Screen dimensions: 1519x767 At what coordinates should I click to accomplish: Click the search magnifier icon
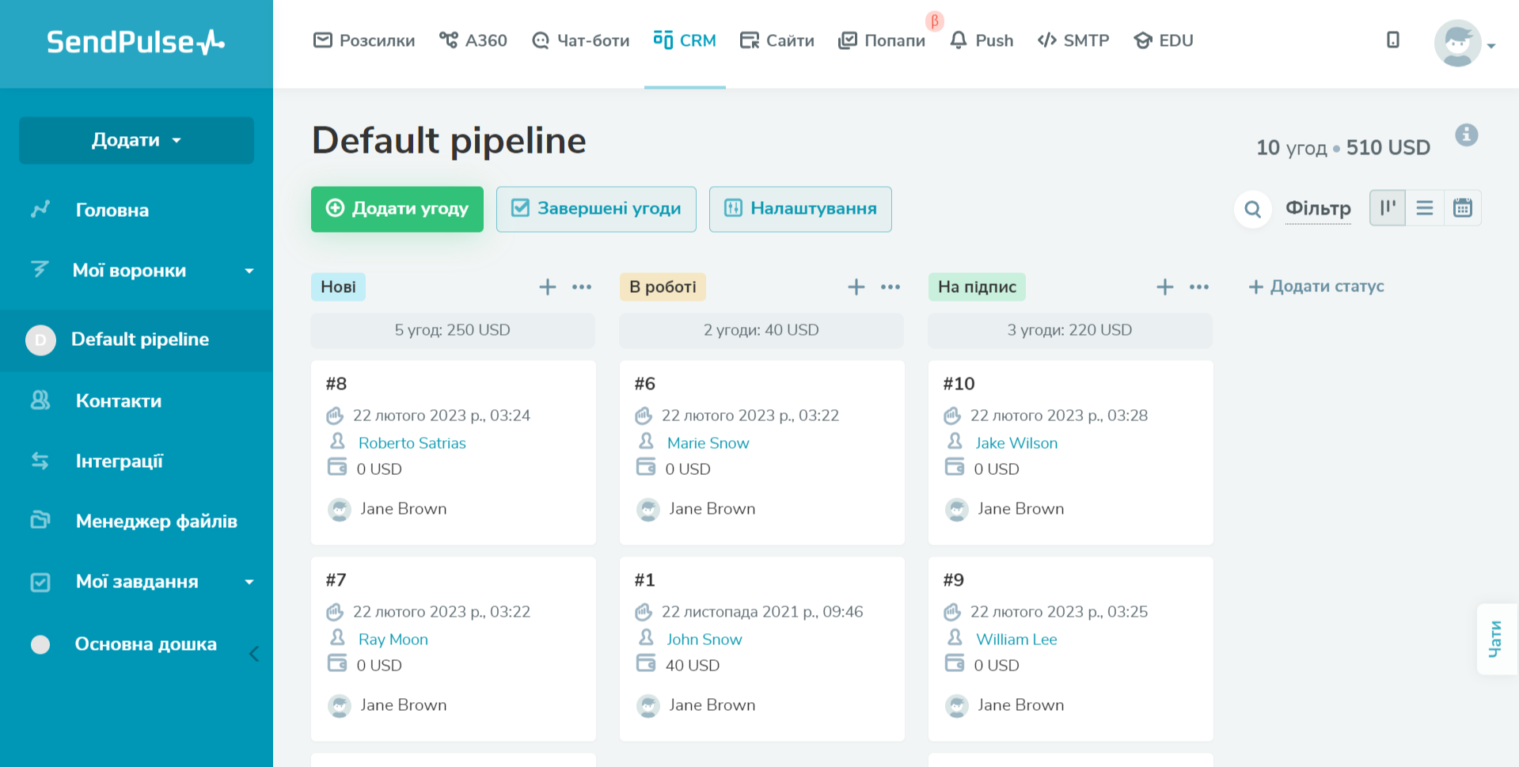pyautogui.click(x=1252, y=209)
